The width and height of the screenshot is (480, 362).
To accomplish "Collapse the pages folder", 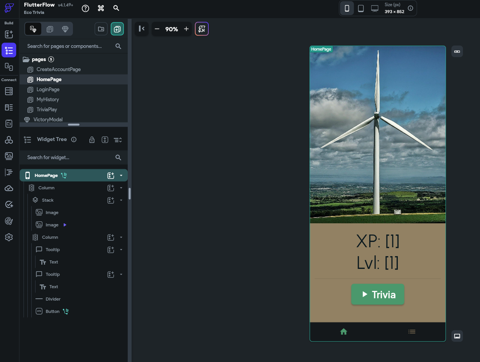I will 26,59.
